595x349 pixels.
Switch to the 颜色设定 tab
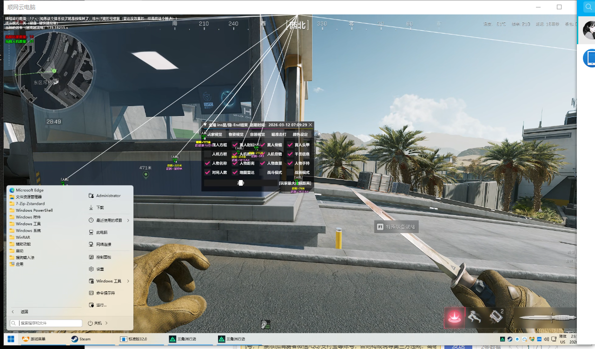(x=300, y=134)
